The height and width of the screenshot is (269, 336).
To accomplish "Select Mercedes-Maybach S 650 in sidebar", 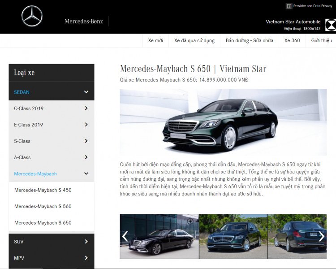I will [43, 223].
